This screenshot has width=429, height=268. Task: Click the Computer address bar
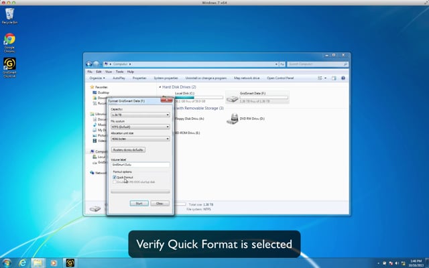191,64
